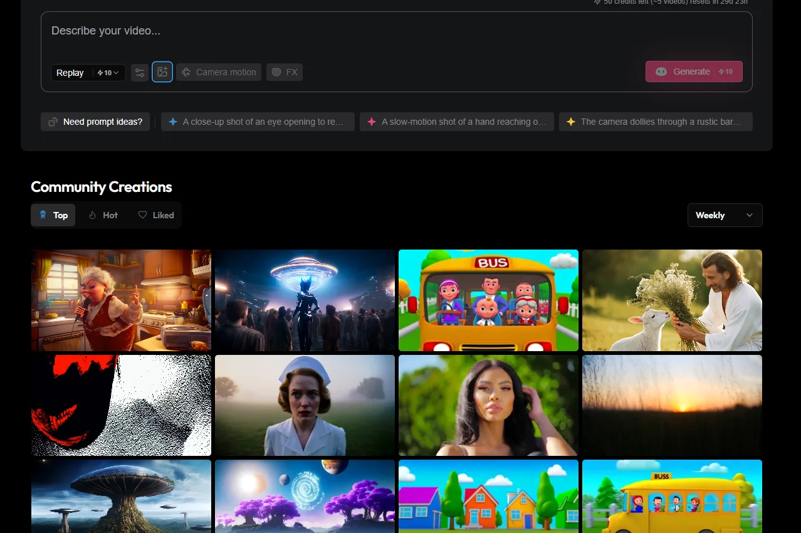Click the Camera motion button
The image size is (801, 533).
pos(219,72)
